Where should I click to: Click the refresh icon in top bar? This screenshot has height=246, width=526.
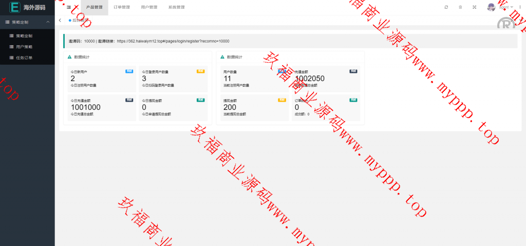point(446,7)
